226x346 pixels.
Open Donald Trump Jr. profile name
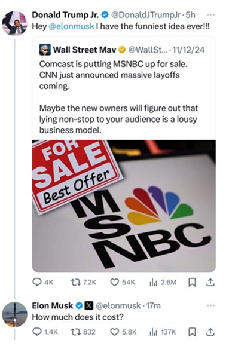pyautogui.click(x=66, y=15)
